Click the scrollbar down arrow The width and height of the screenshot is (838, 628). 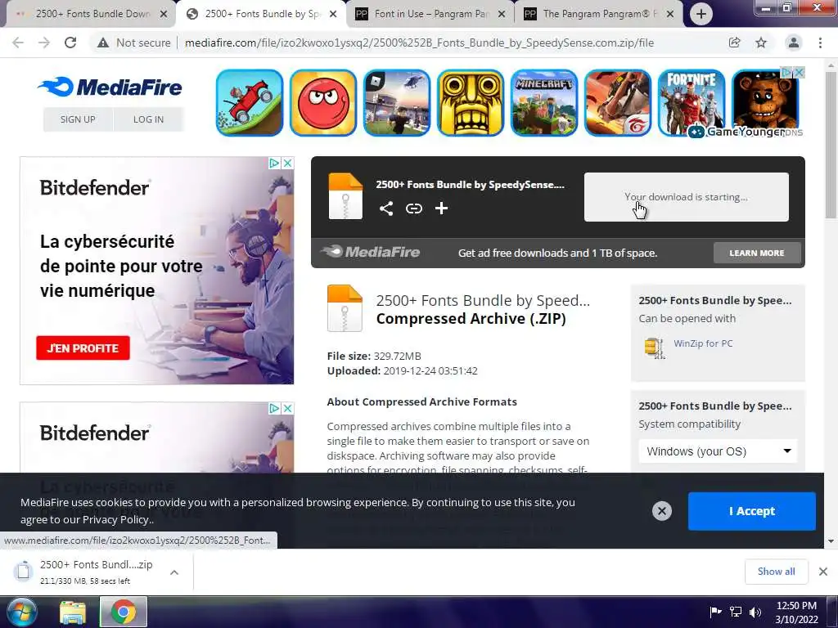831,541
